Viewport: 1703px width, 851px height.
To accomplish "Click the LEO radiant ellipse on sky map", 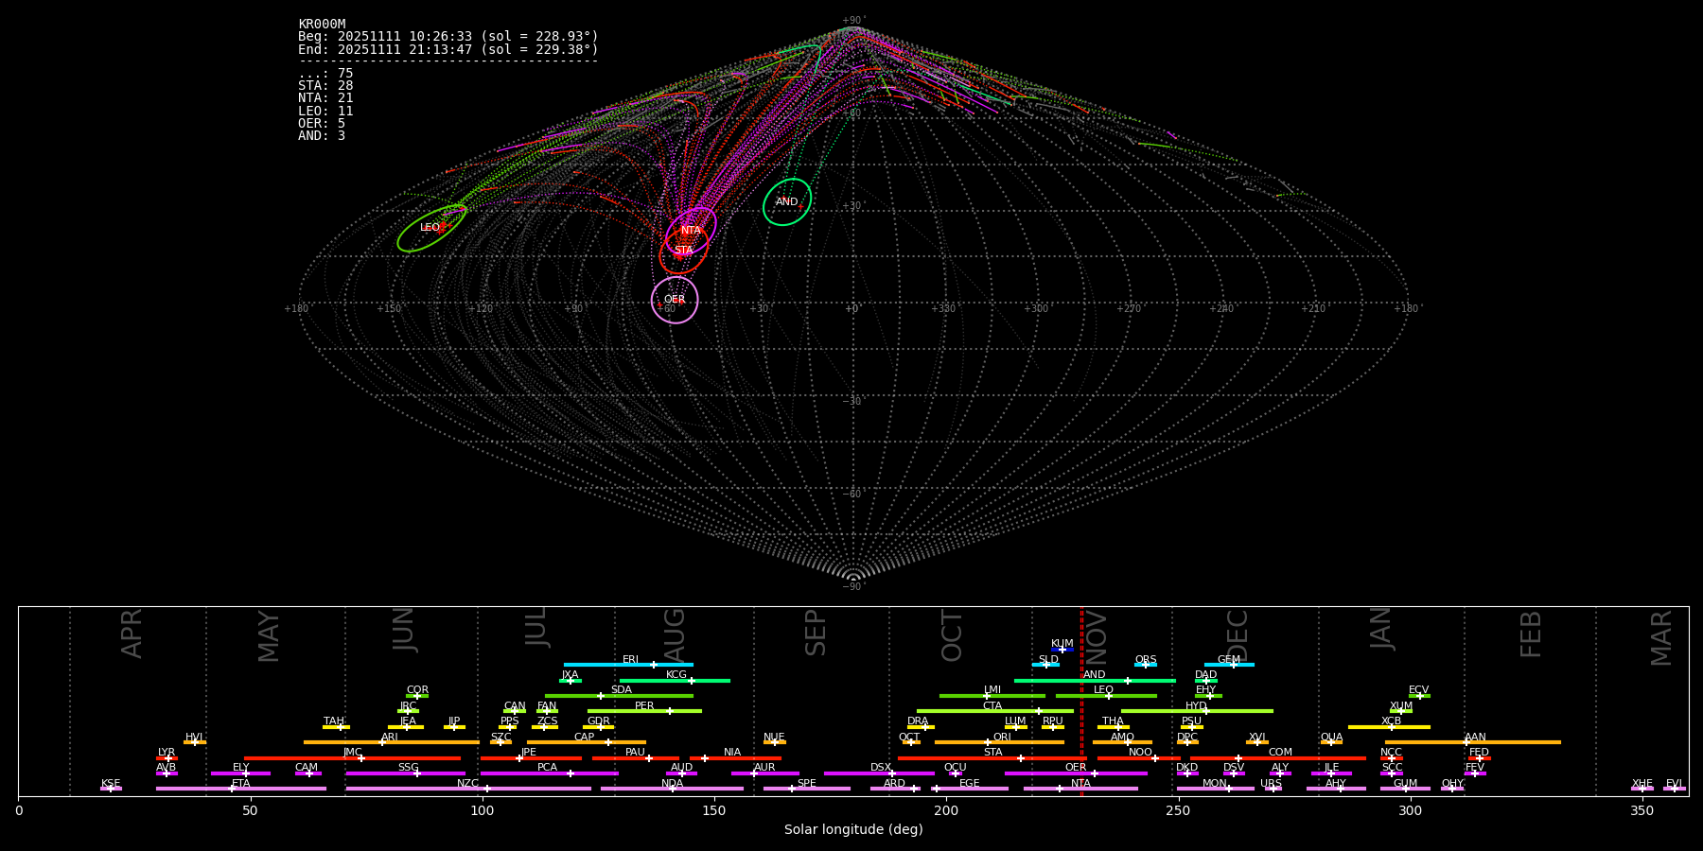I will [431, 228].
